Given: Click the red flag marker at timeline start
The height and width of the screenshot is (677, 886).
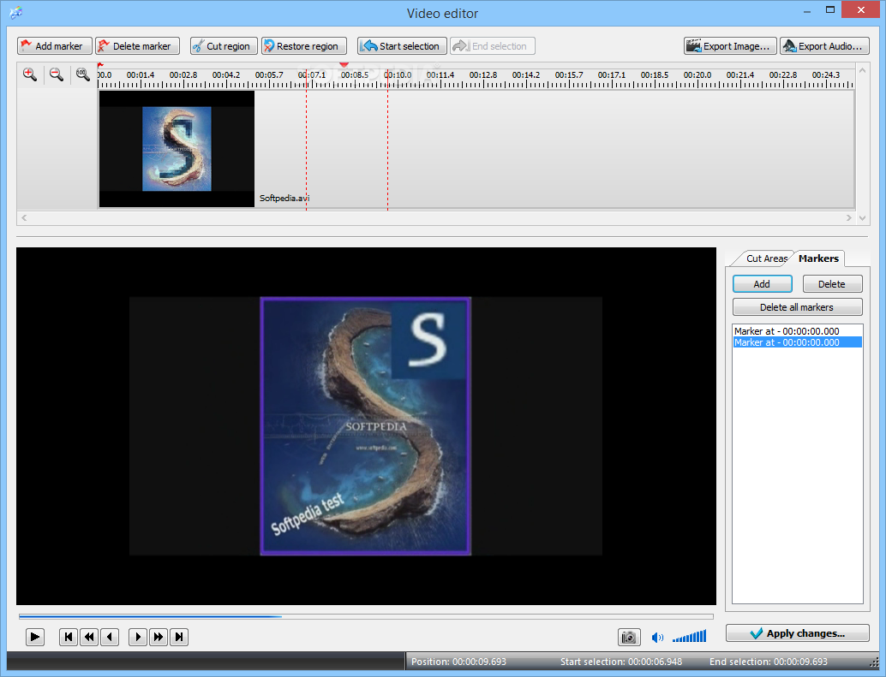Looking at the screenshot, I should coord(100,65).
